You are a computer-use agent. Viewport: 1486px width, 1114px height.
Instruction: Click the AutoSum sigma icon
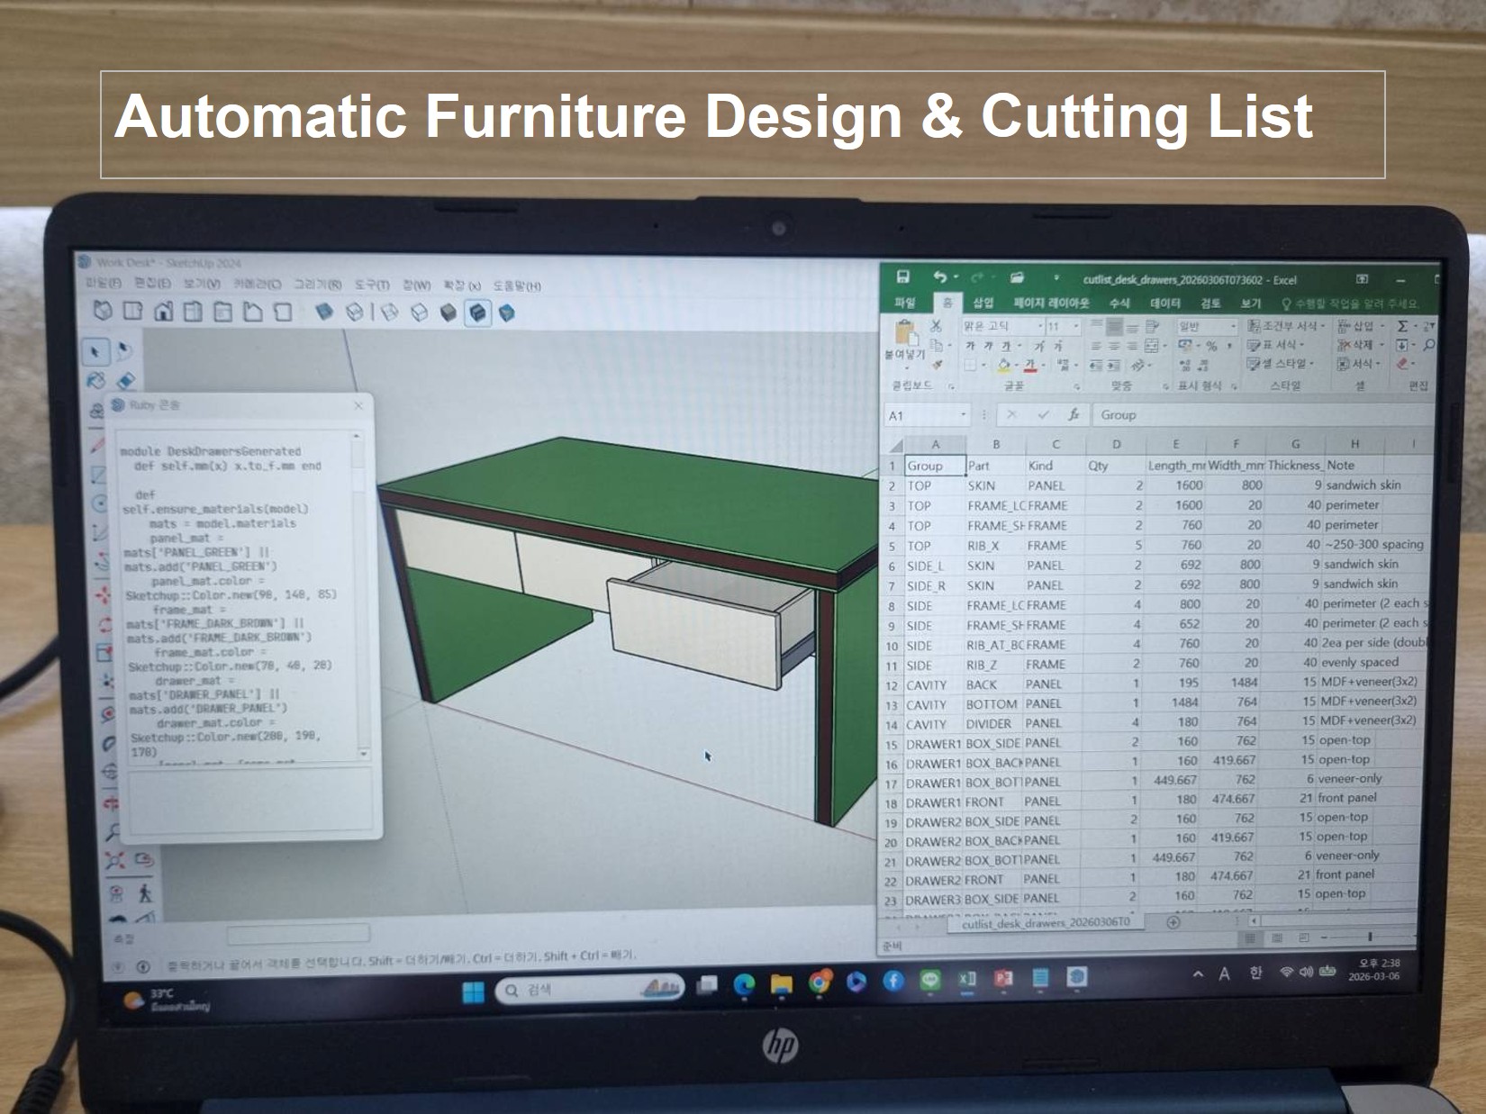[x=1402, y=326]
